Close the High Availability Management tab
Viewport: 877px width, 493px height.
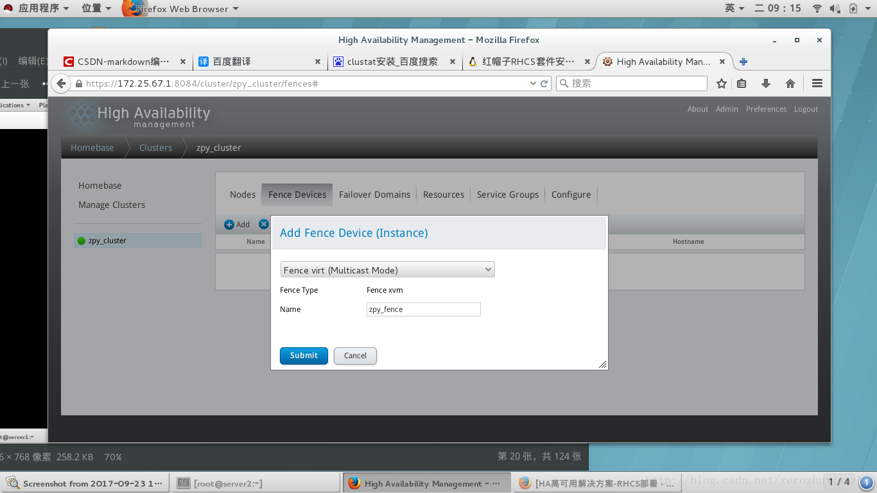point(722,62)
